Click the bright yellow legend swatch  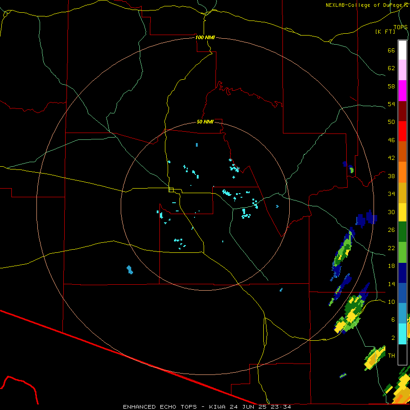(402, 212)
